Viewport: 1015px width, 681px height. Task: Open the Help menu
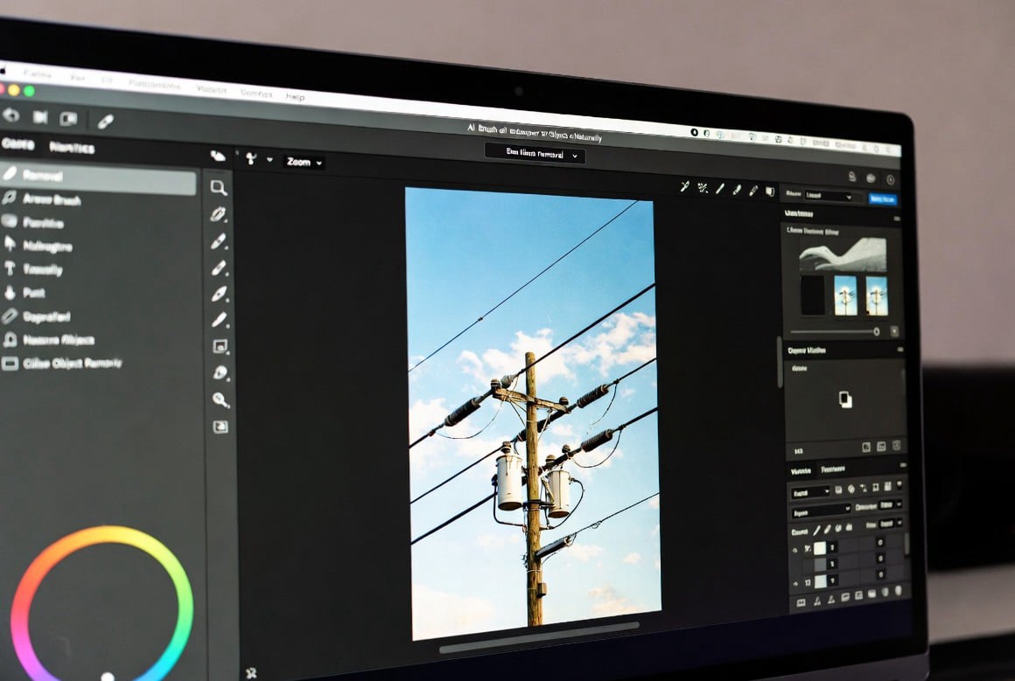(296, 96)
